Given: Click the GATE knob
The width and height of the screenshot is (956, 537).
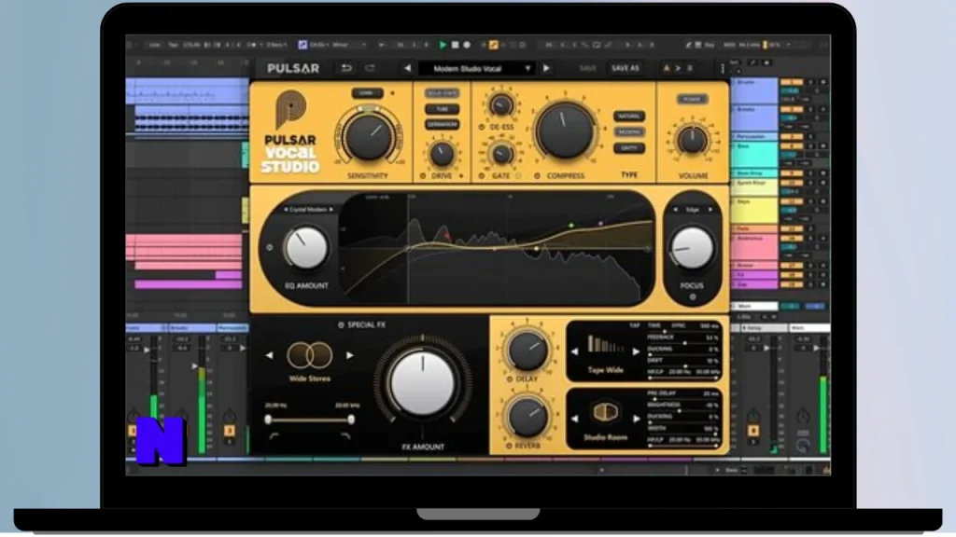Looking at the screenshot, I should pyautogui.click(x=501, y=154).
